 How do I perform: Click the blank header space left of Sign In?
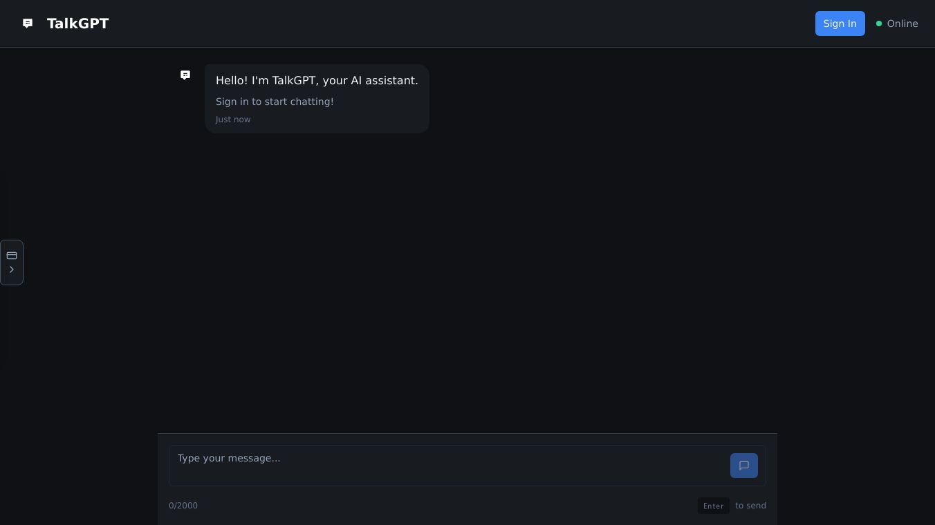coord(484,23)
